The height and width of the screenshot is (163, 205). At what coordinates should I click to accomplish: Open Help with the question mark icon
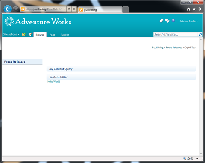point(173,21)
